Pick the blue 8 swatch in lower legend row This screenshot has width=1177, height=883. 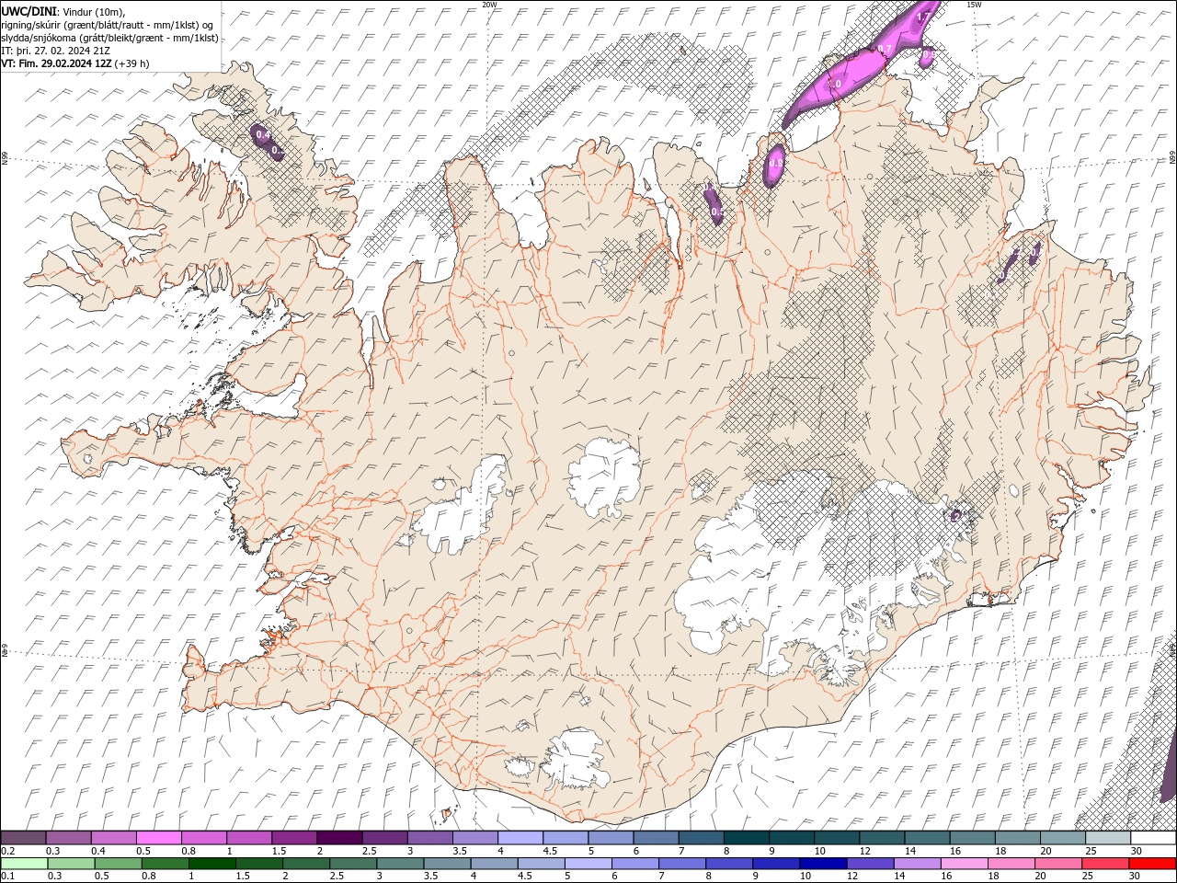point(730,864)
